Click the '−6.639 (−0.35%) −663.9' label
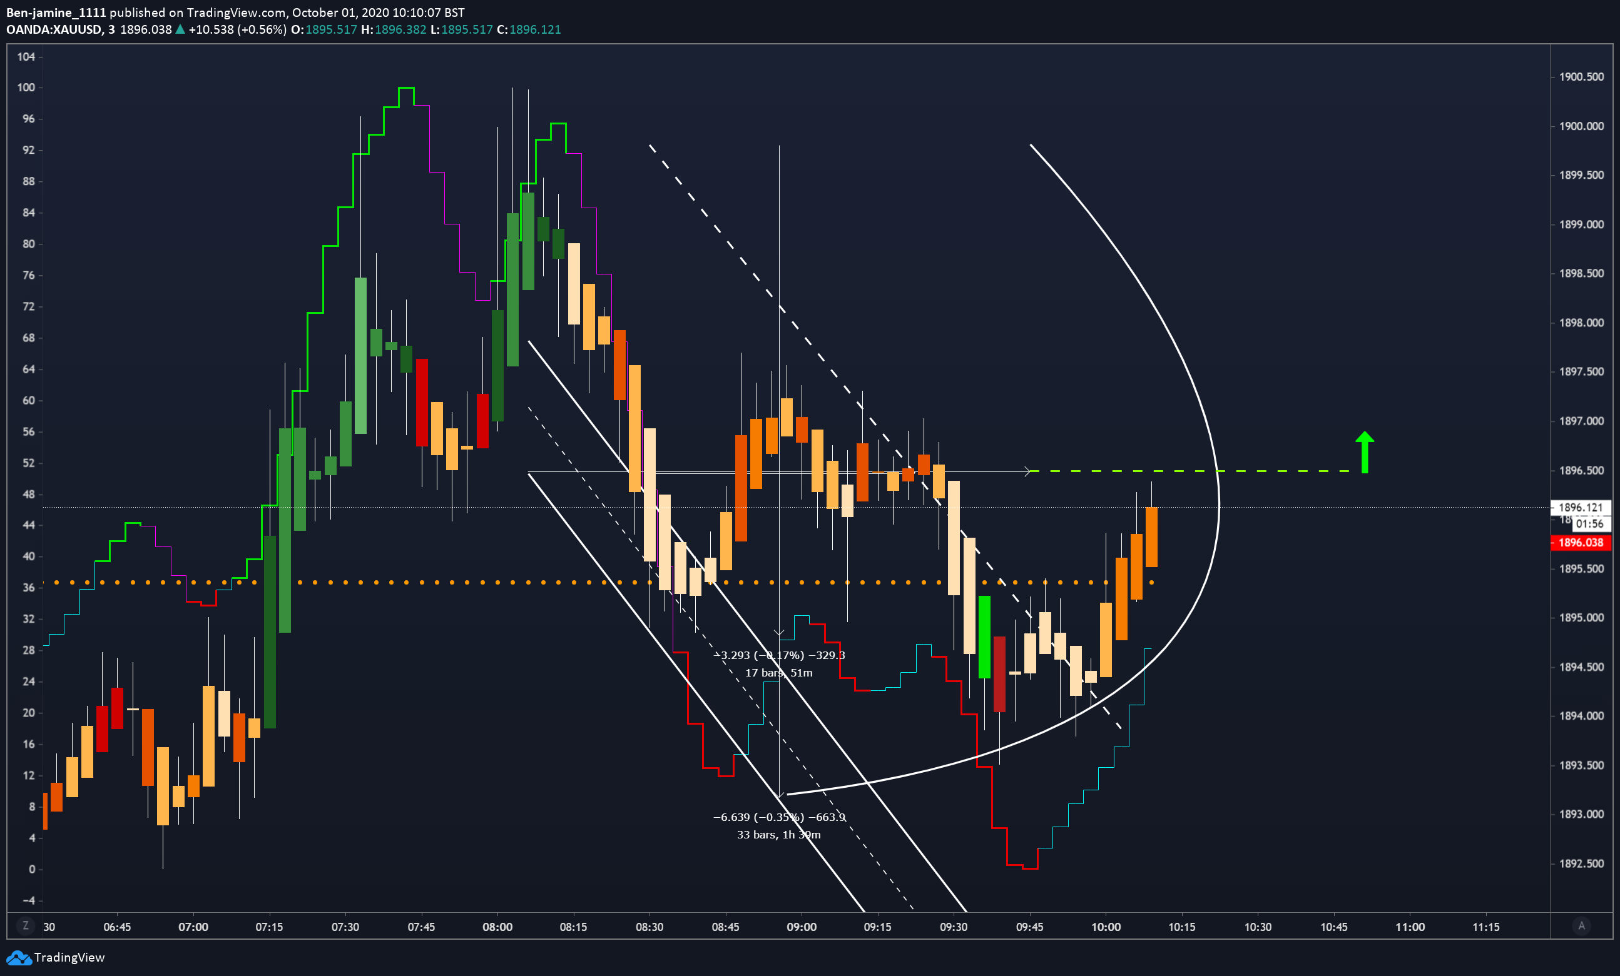This screenshot has height=976, width=1620. 779,817
